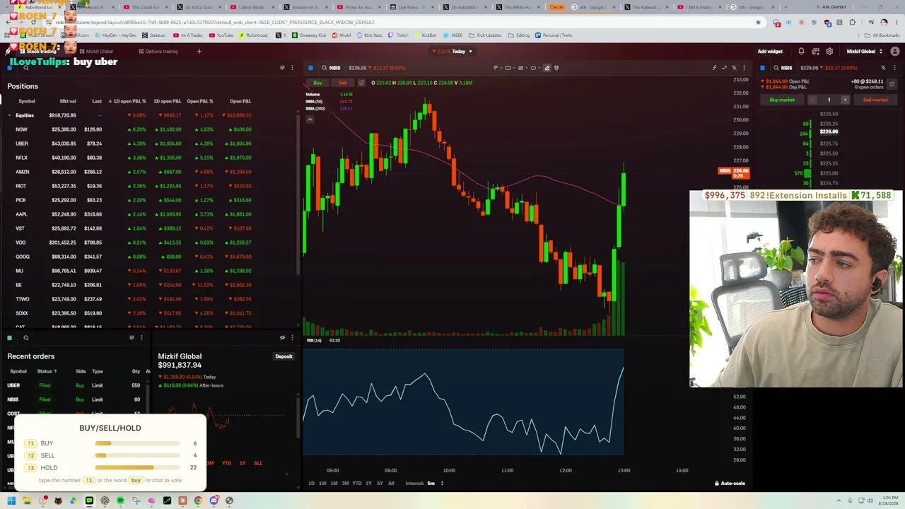905x509 pixels.
Task: Collapse the chart indicator legend
Action: pyautogui.click(x=310, y=119)
